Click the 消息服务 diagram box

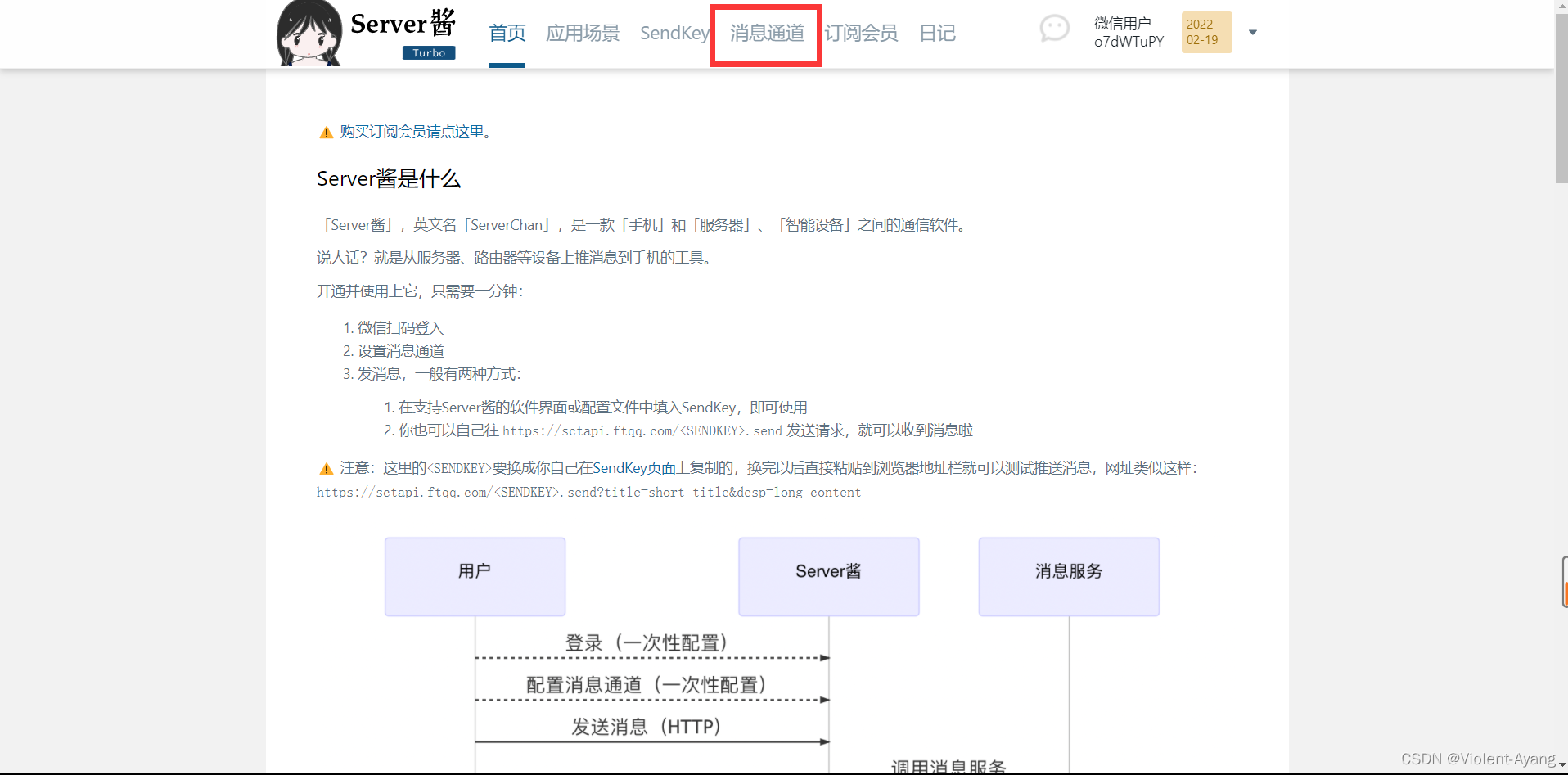(1069, 577)
